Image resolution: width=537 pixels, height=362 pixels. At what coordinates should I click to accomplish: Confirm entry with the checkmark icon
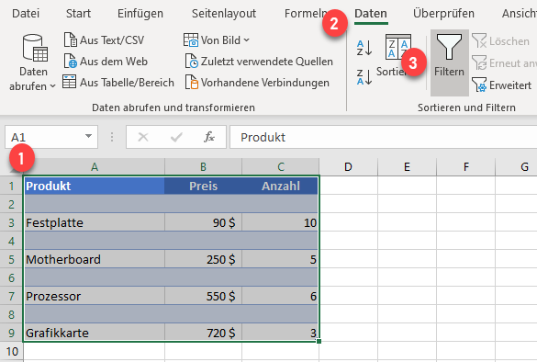tap(176, 137)
